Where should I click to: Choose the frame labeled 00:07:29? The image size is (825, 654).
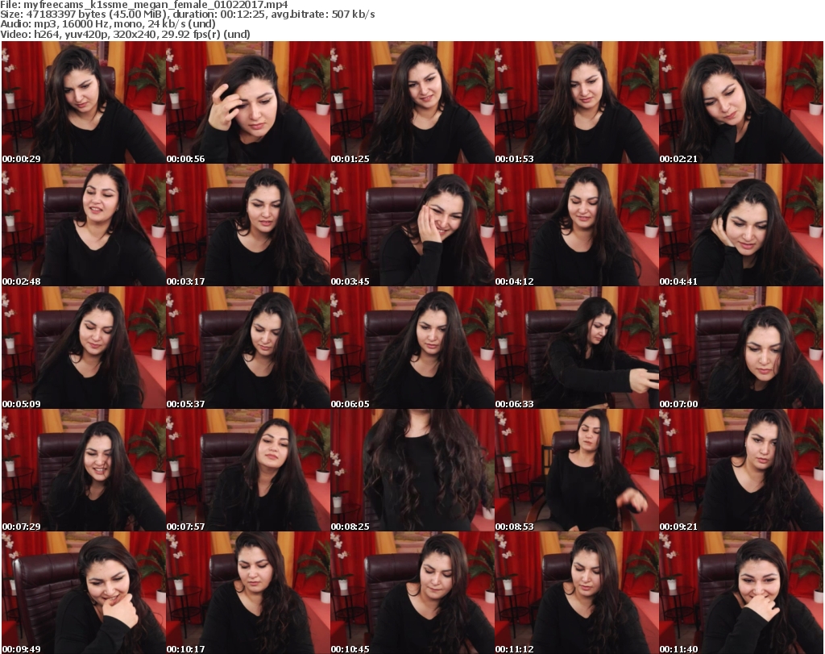coord(84,470)
